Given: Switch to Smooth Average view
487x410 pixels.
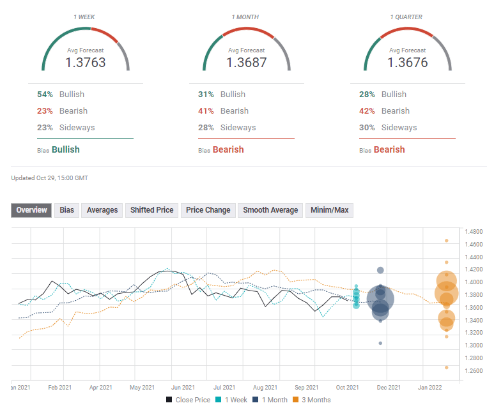Looking at the screenshot, I should tap(270, 210).
